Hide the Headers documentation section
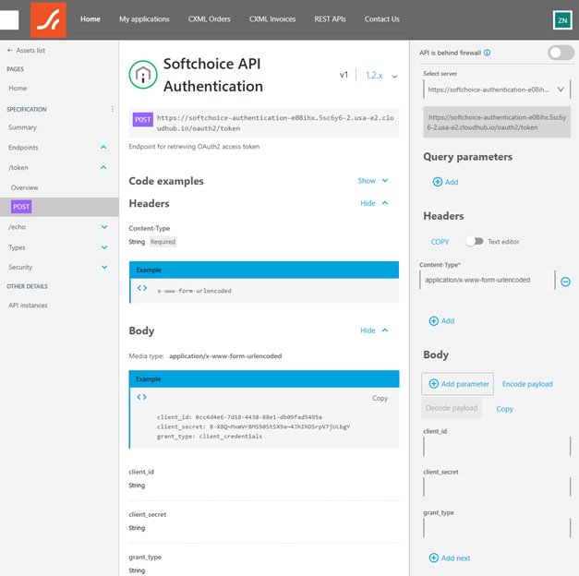 (x=374, y=203)
